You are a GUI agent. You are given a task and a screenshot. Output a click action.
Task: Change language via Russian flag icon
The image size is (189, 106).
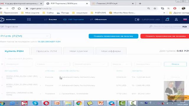point(185,19)
